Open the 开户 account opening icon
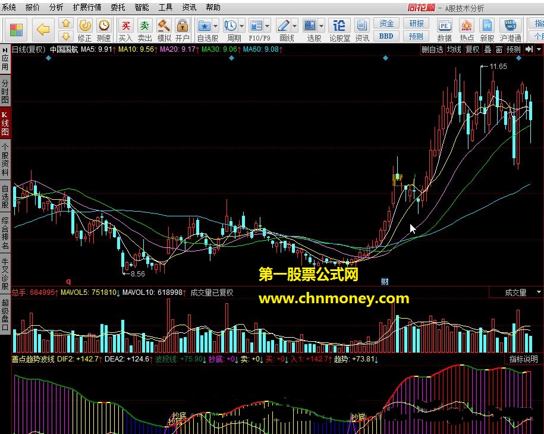Viewport: 544px width, 434px height. coord(182,30)
